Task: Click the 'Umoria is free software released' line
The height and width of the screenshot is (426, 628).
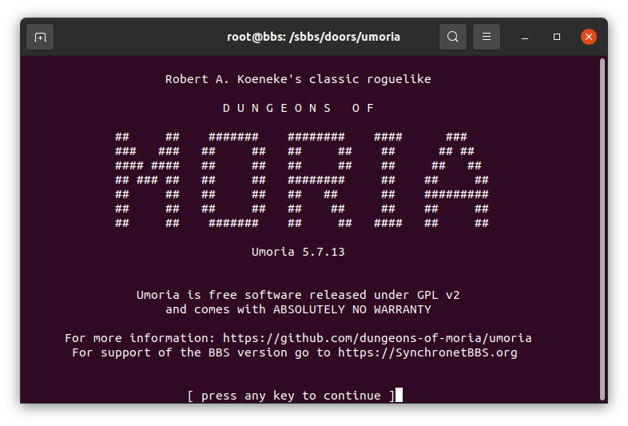Action: tap(298, 296)
